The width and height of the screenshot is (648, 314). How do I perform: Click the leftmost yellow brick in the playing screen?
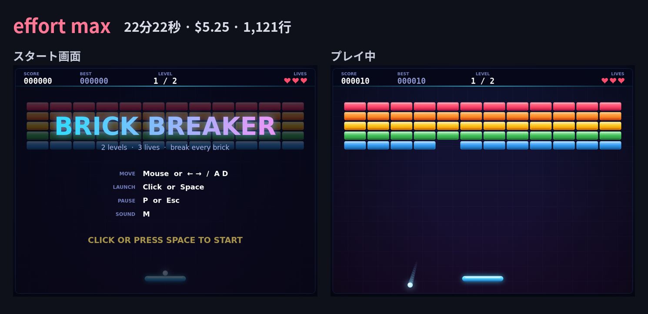point(355,126)
